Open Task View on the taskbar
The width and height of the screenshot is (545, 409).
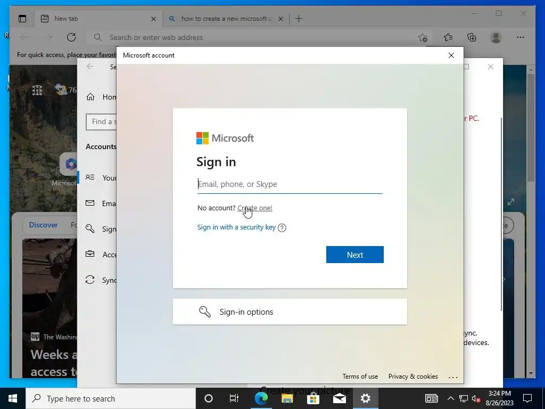234,398
